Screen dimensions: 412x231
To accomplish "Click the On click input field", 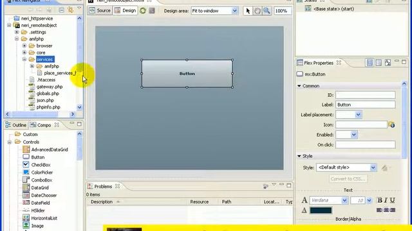I will click(x=365, y=144).
